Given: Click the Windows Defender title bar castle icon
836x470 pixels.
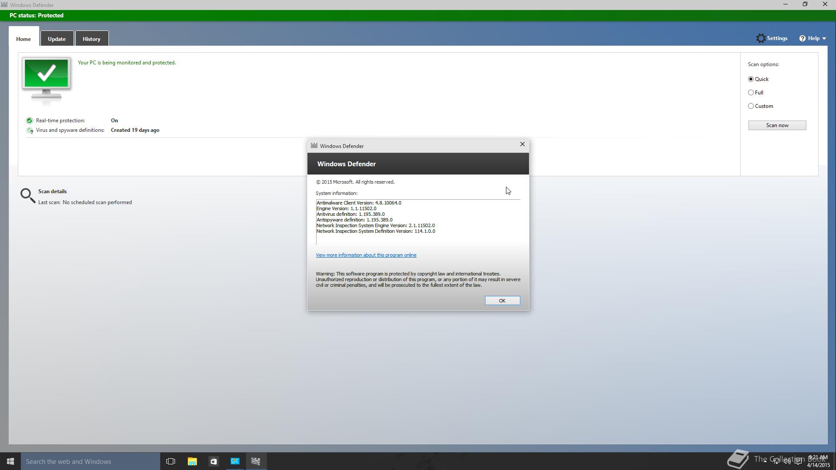Looking at the screenshot, I should pyautogui.click(x=4, y=5).
